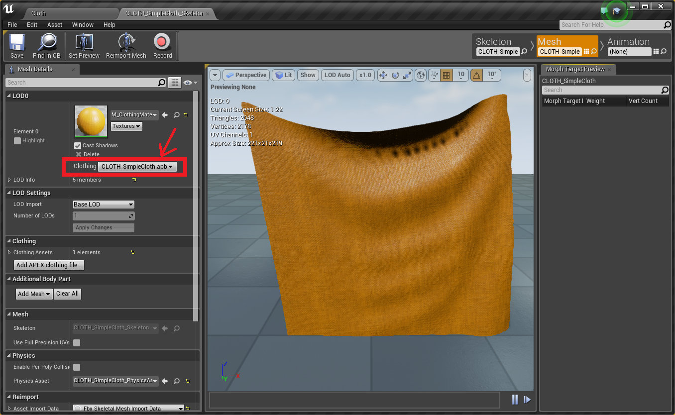Image resolution: width=675 pixels, height=415 pixels.
Task: Use the arrow icon beside Physics Asset
Action: [165, 381]
